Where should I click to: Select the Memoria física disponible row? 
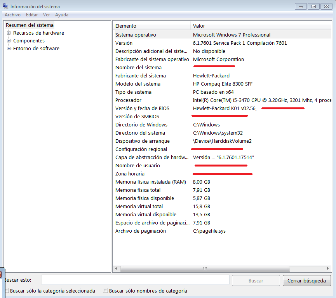point(223,198)
